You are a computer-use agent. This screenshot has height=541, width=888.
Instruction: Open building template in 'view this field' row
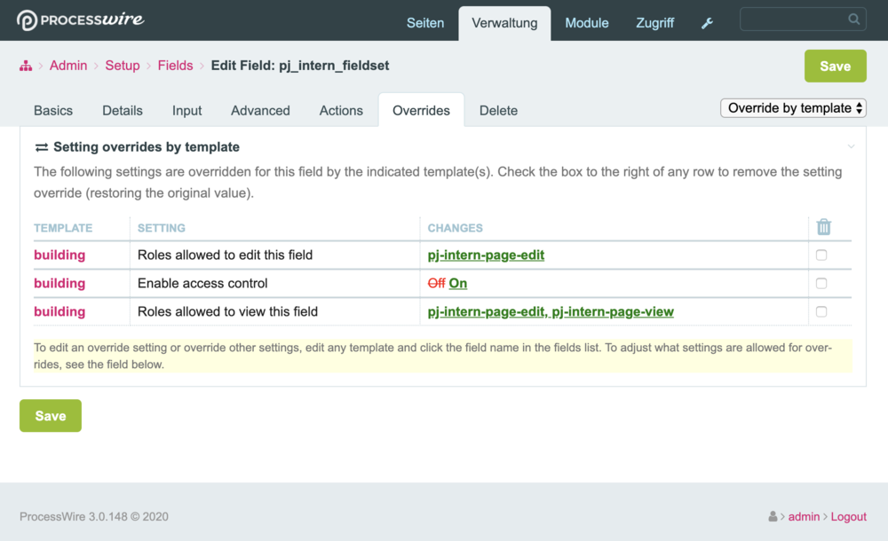point(59,312)
